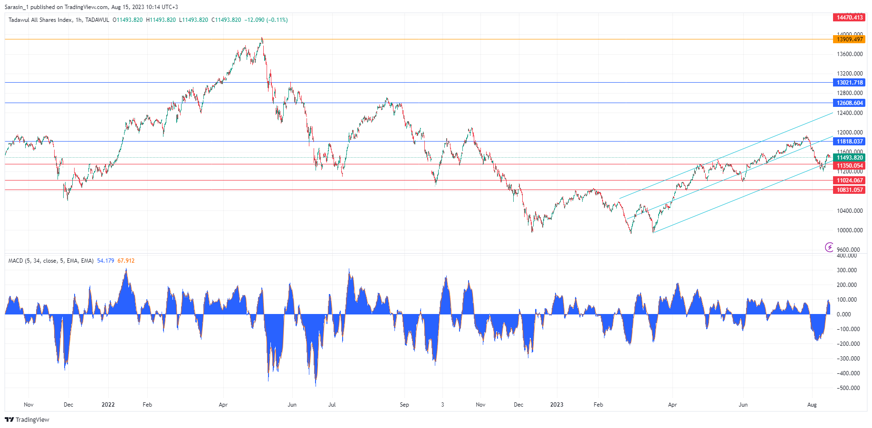
Task: Select the blue 12608.604 price label
Action: (x=849, y=103)
